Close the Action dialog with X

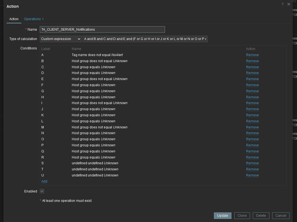[289, 4]
